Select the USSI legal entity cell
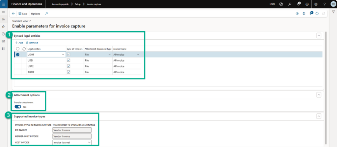This screenshot has width=337, height=147. click(46, 60)
